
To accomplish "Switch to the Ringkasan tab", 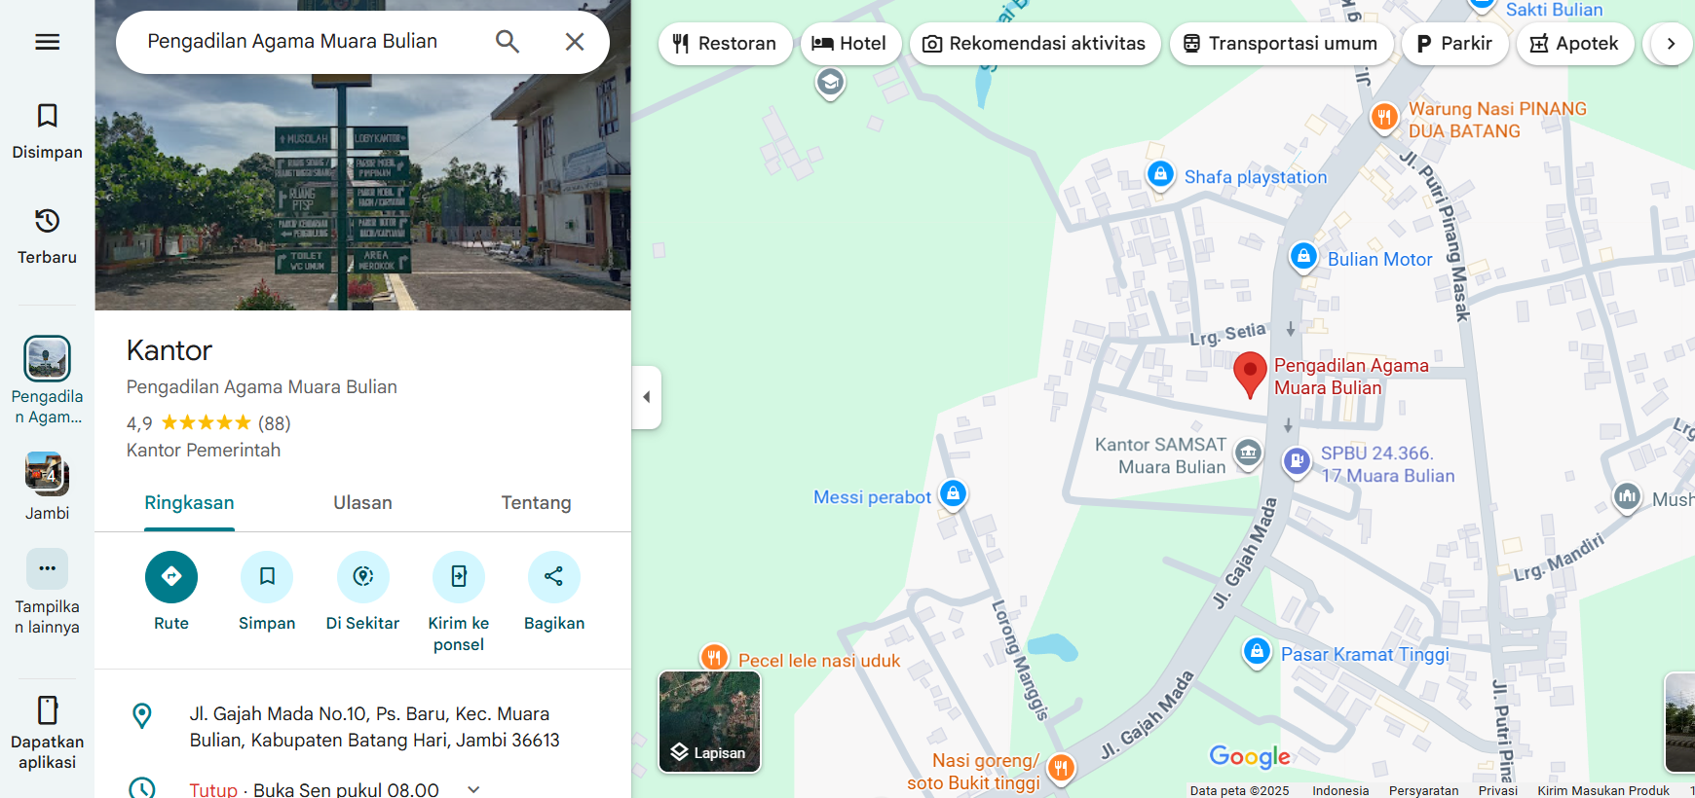I will coord(189,503).
